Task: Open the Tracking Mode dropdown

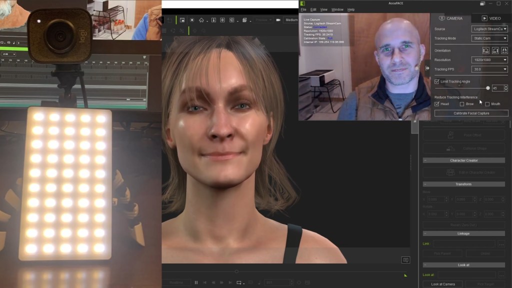Action: pos(489,38)
